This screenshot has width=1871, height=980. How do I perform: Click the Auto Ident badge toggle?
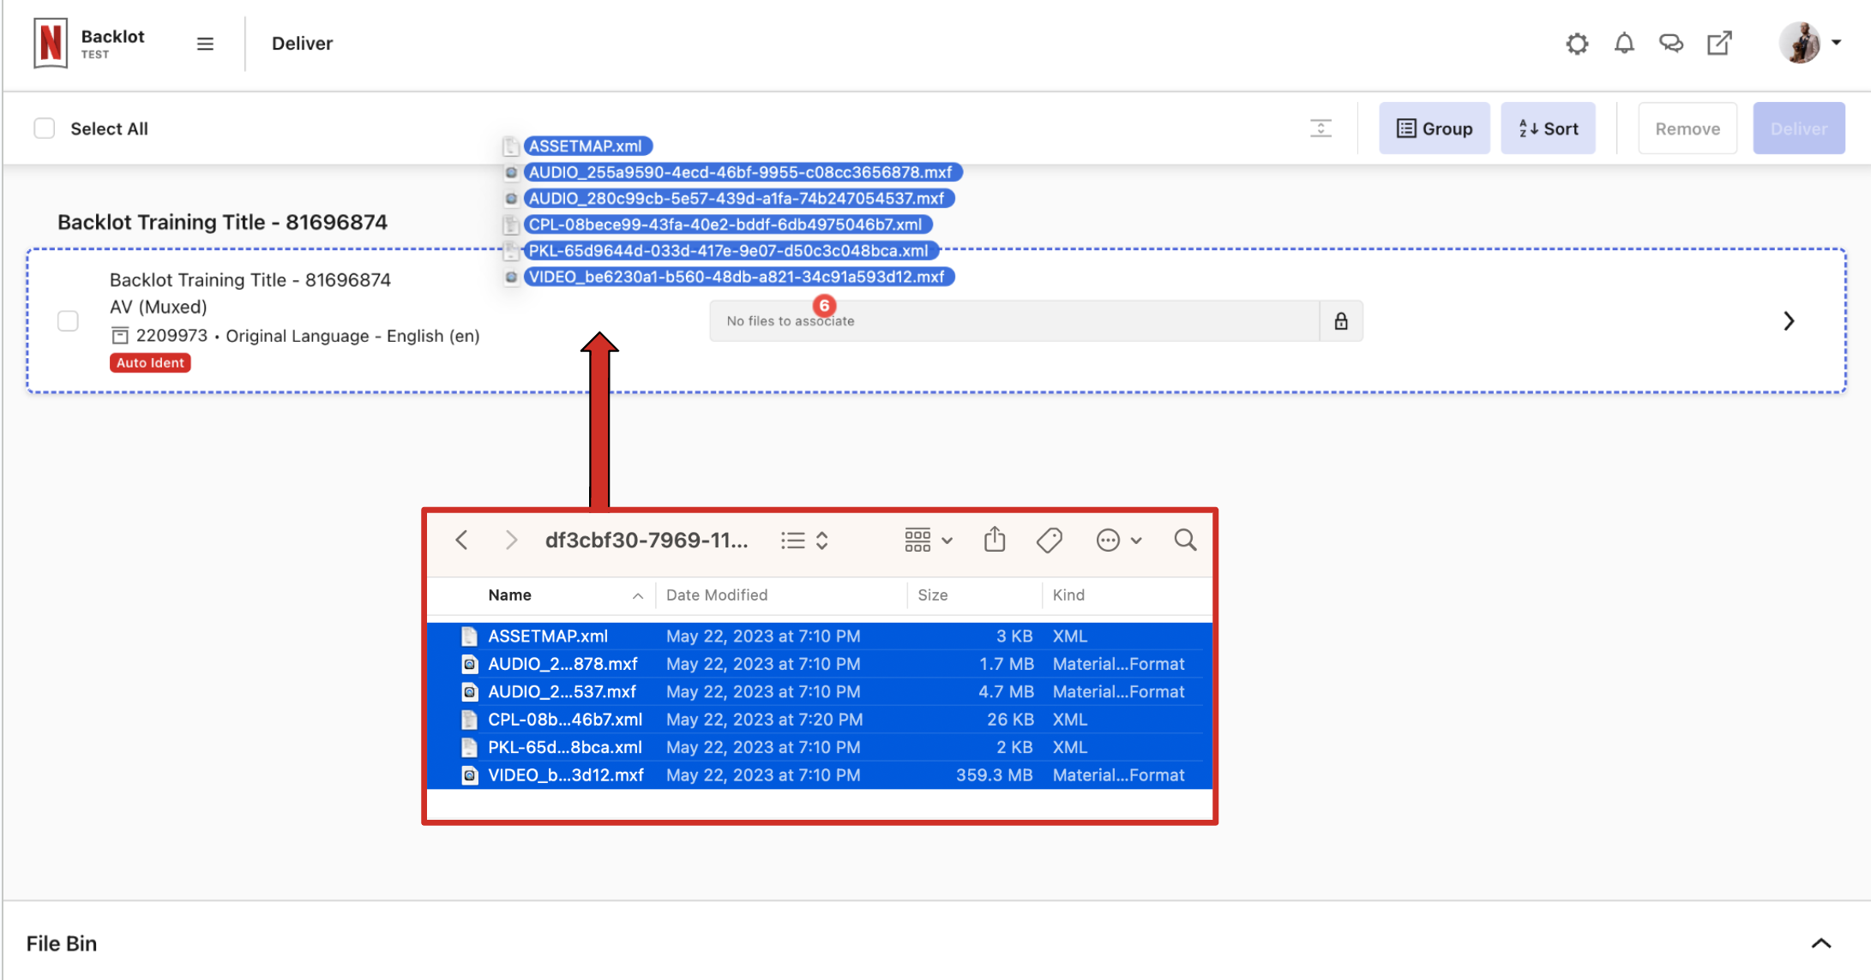coord(148,362)
